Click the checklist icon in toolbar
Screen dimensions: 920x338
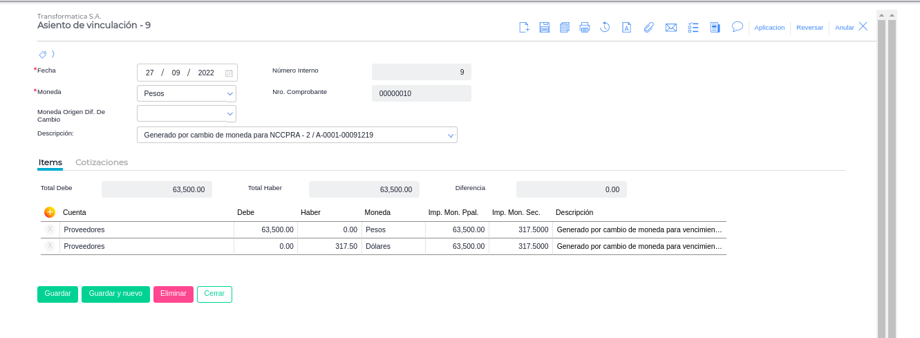693,28
